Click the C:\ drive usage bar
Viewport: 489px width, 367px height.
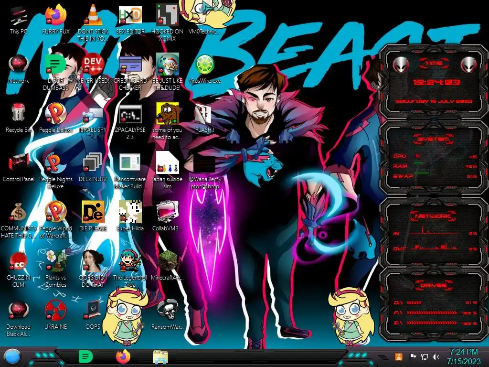436,302
